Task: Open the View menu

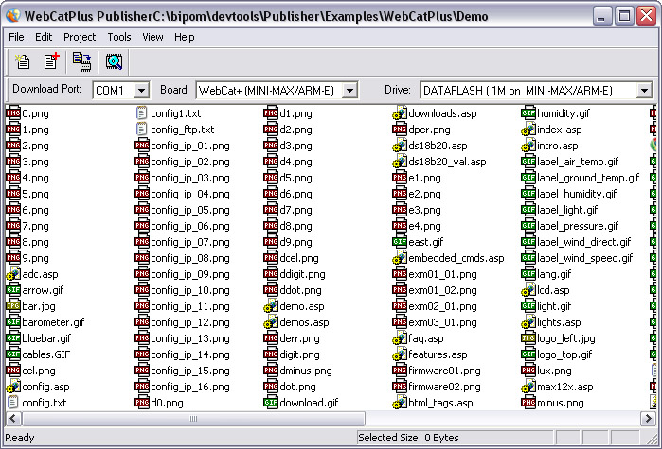Action: [x=152, y=37]
